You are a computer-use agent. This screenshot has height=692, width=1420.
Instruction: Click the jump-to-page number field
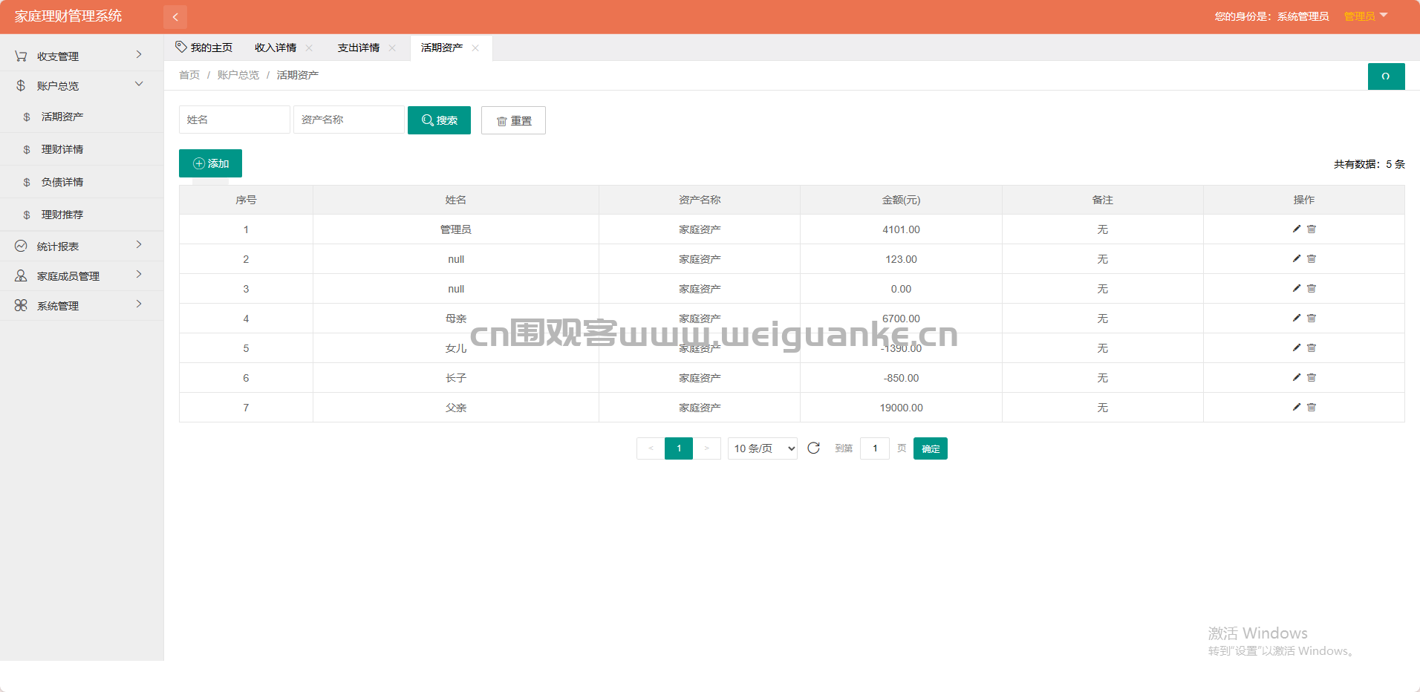click(x=875, y=448)
